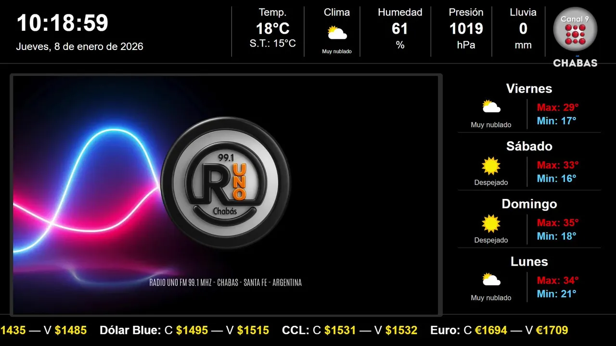616x346 pixels.
Task: Click the current weather cloud icon under Clima
Action: (x=337, y=33)
